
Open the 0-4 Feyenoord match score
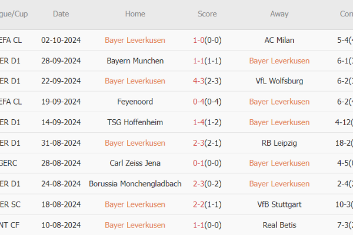(207, 102)
